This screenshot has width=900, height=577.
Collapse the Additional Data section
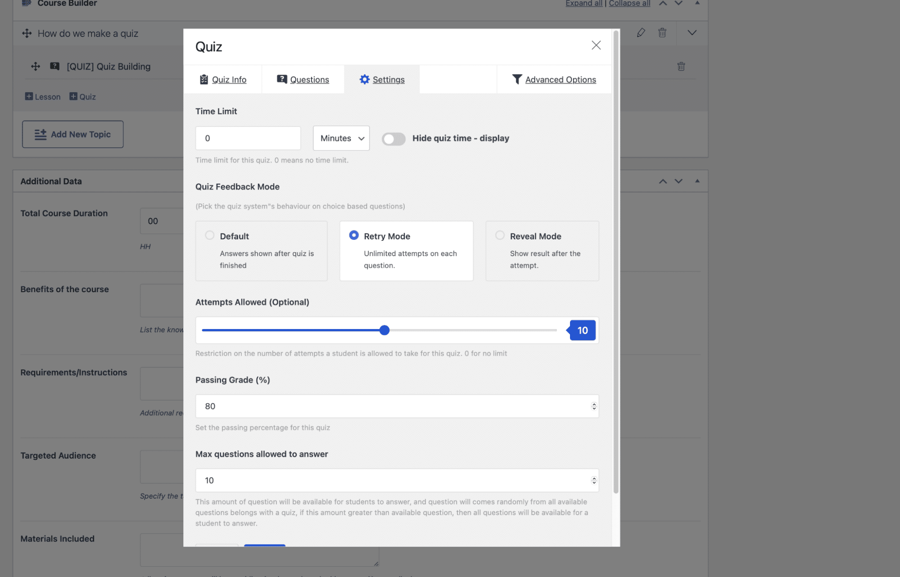click(697, 181)
